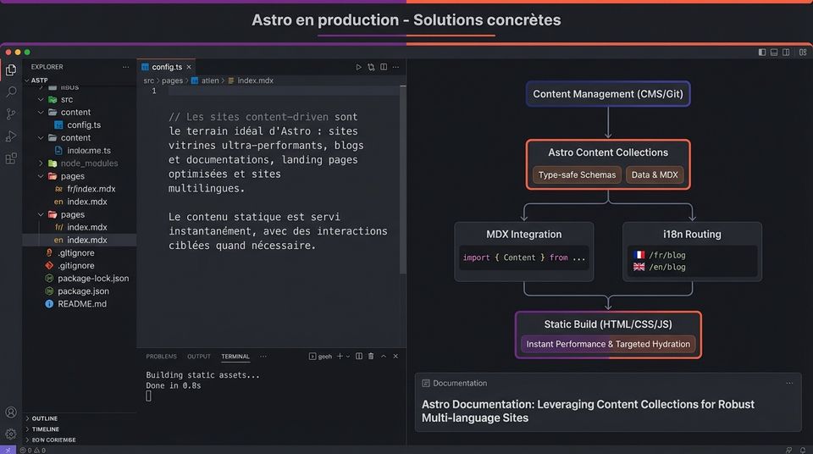The width and height of the screenshot is (813, 454).
Task: Open the new terminal dropdown chevron
Action: pyautogui.click(x=348, y=356)
